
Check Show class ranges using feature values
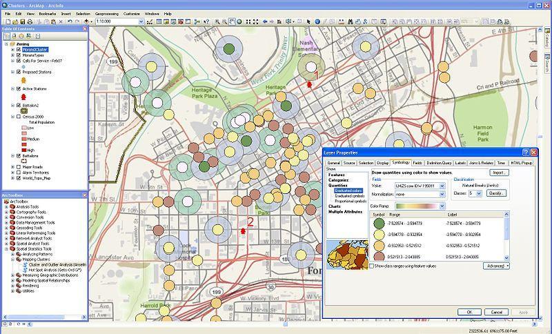[371, 266]
